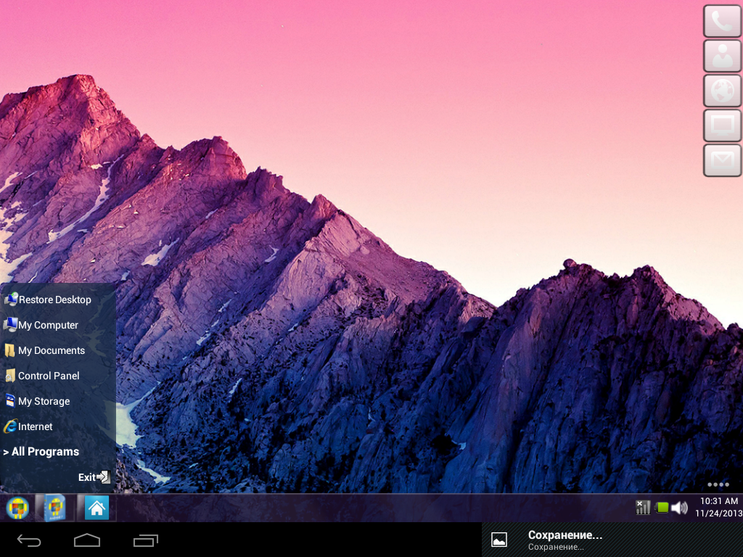Open Android Recent Apps button
The width and height of the screenshot is (743, 557).
click(145, 540)
